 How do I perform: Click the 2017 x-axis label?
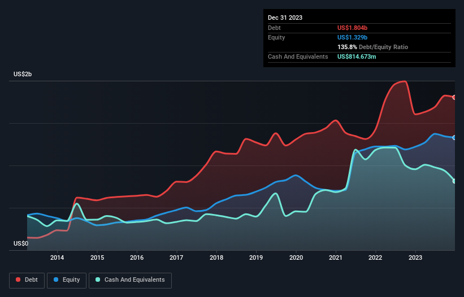176,257
